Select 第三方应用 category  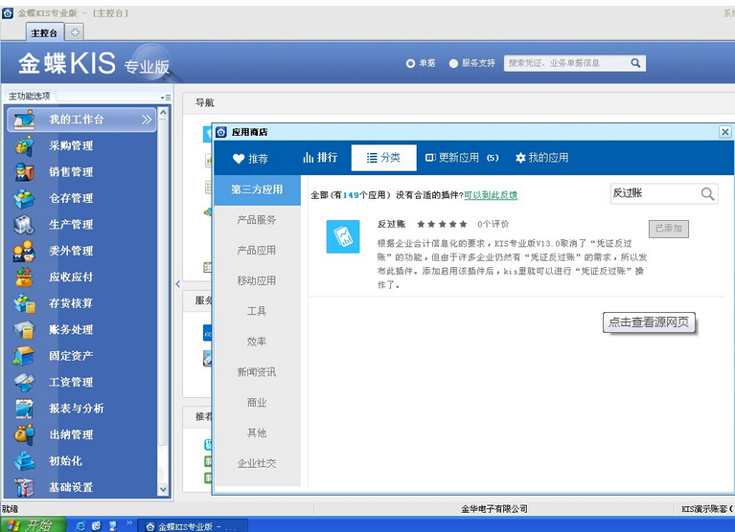coord(257,189)
